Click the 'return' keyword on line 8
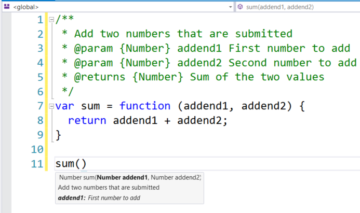The image size is (360, 213). pos(87,121)
